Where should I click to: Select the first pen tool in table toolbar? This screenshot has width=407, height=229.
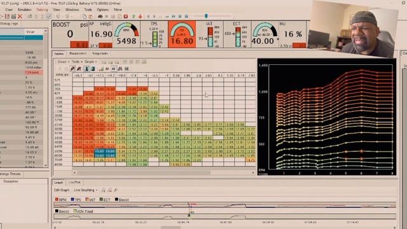72,69
